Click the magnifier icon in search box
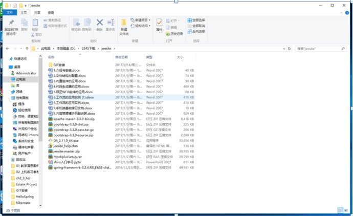Viewport: 353px width, 216px height. pos(343,49)
